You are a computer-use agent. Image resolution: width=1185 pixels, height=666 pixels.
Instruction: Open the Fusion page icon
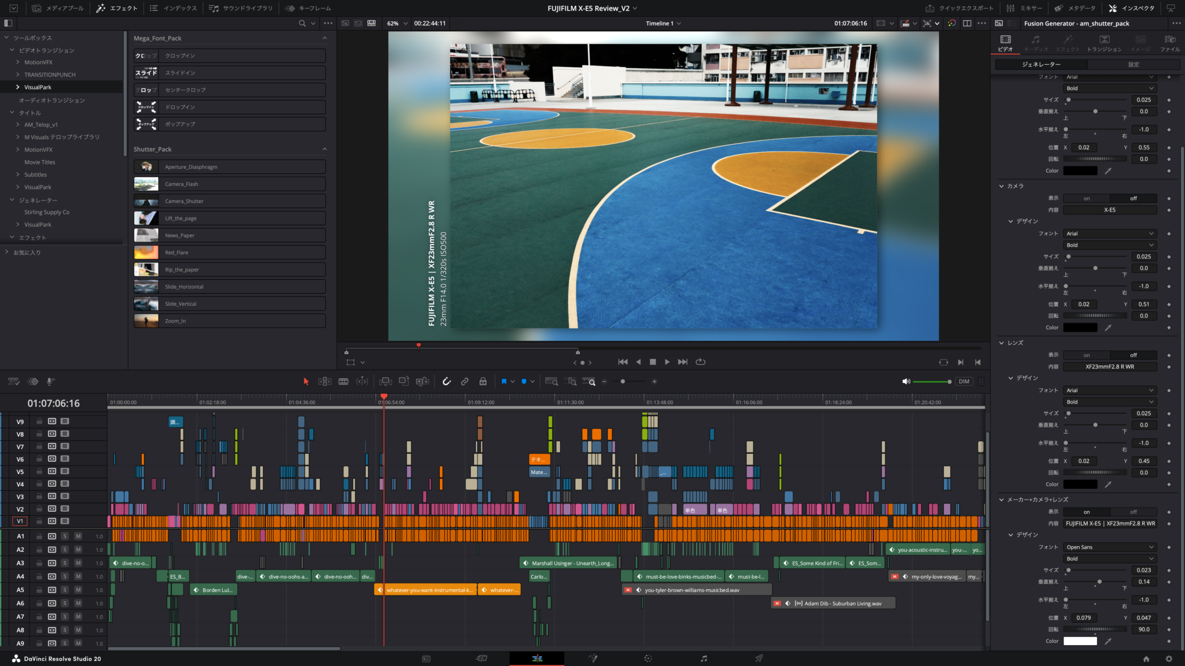coord(593,658)
